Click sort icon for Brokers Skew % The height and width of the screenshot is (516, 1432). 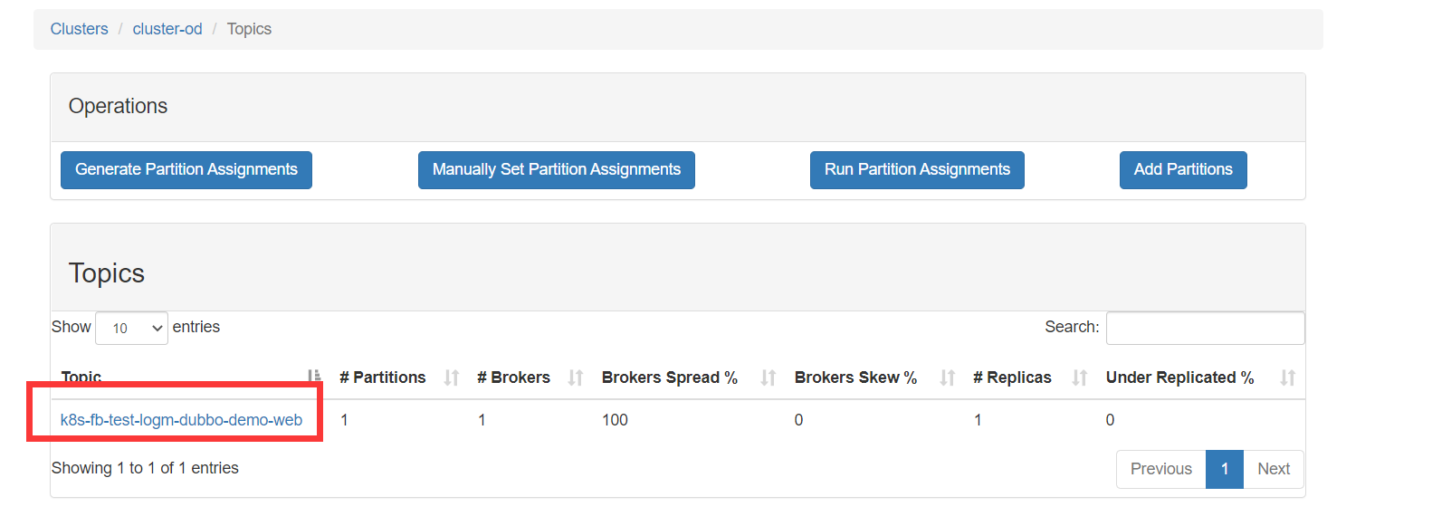pyautogui.click(x=948, y=377)
